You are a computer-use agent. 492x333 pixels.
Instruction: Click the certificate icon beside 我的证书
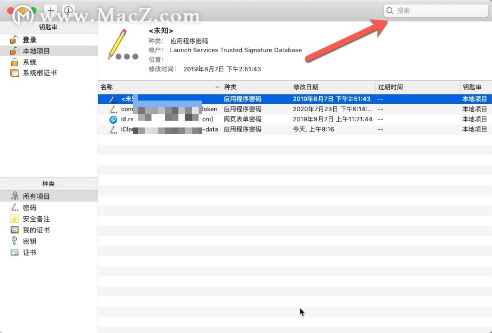click(x=15, y=230)
